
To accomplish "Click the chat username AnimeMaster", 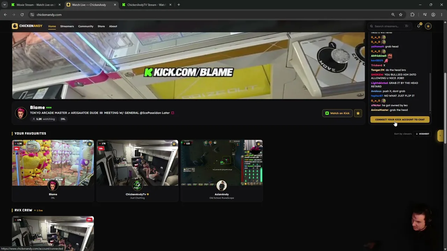I will click(x=380, y=110).
